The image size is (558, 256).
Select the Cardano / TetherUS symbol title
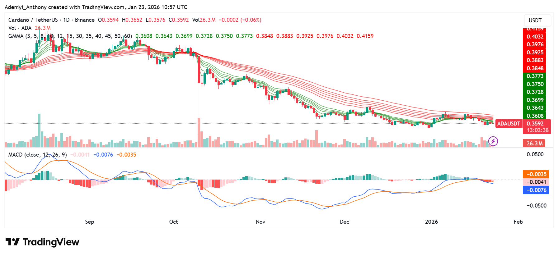[33, 20]
